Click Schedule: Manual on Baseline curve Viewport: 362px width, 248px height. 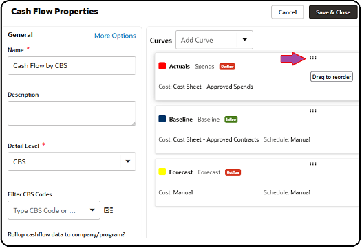(287, 139)
